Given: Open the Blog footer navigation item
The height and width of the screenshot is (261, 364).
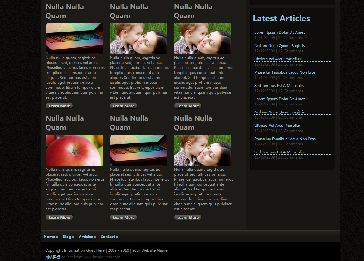Looking at the screenshot, I should coord(67,237).
